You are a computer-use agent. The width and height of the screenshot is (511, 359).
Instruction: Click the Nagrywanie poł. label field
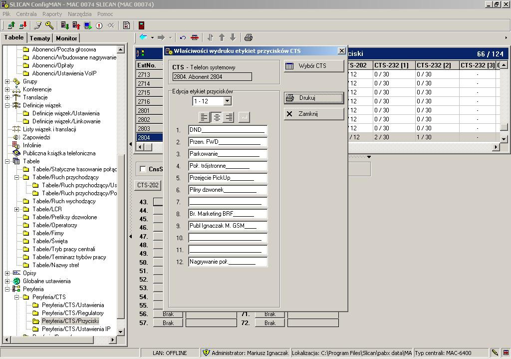[228, 262]
